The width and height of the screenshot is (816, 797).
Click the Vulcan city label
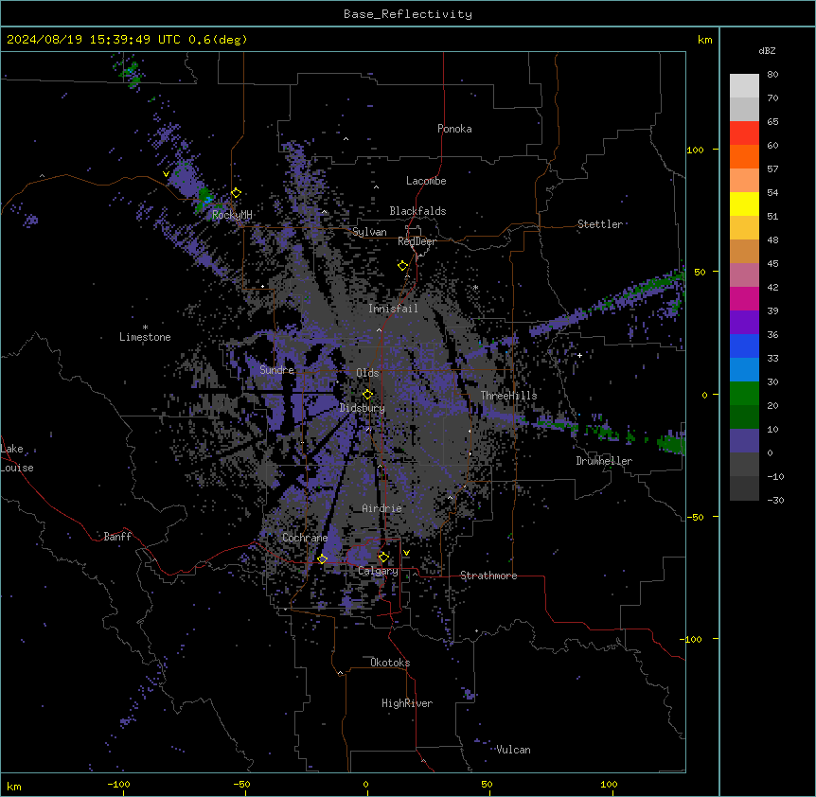(513, 750)
